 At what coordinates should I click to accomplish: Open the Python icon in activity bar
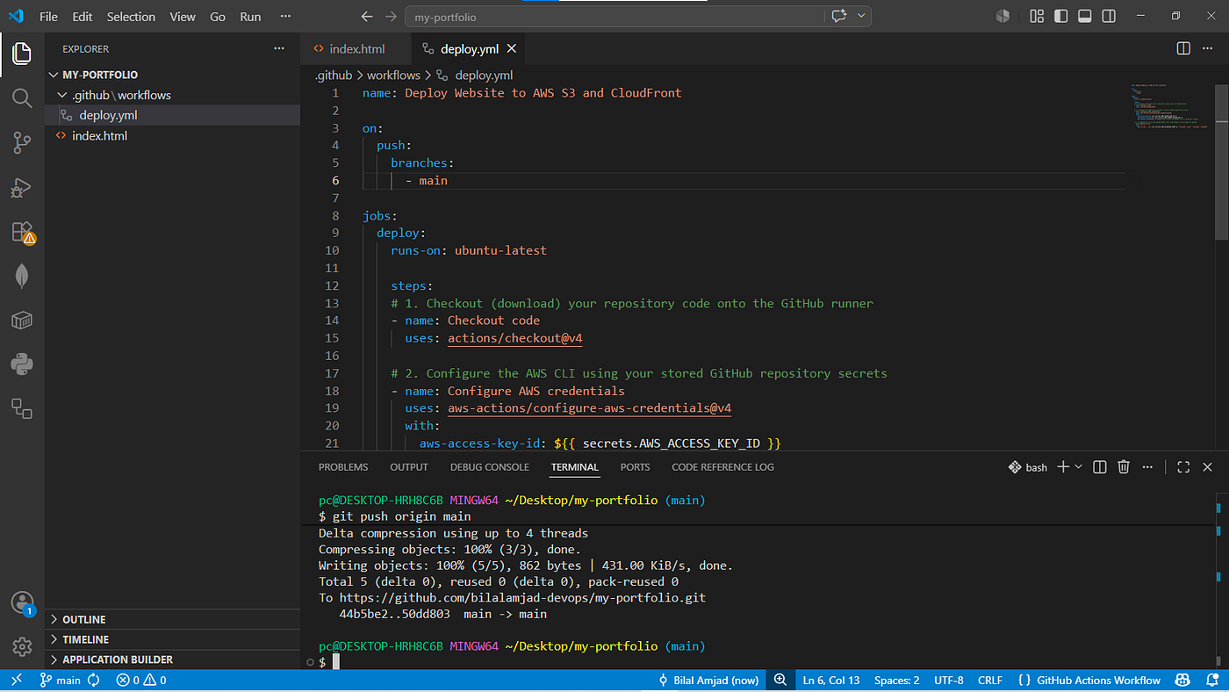pyautogui.click(x=22, y=363)
